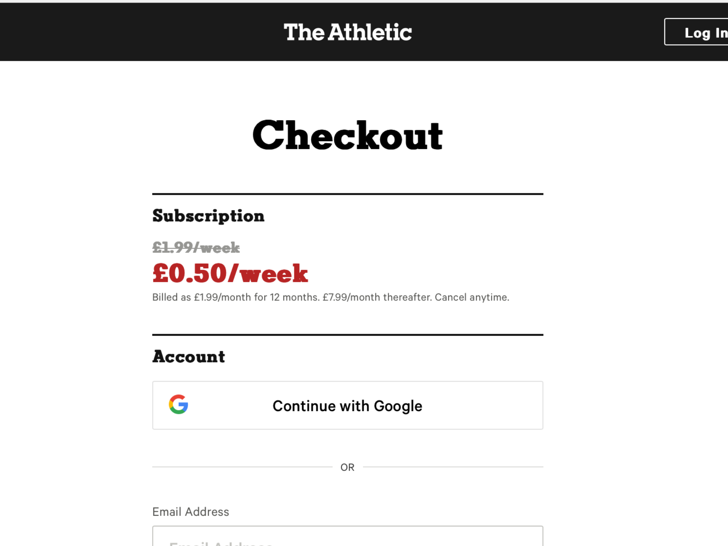Open The Athletic logo homepage link
The width and height of the screenshot is (728, 546).
click(348, 32)
